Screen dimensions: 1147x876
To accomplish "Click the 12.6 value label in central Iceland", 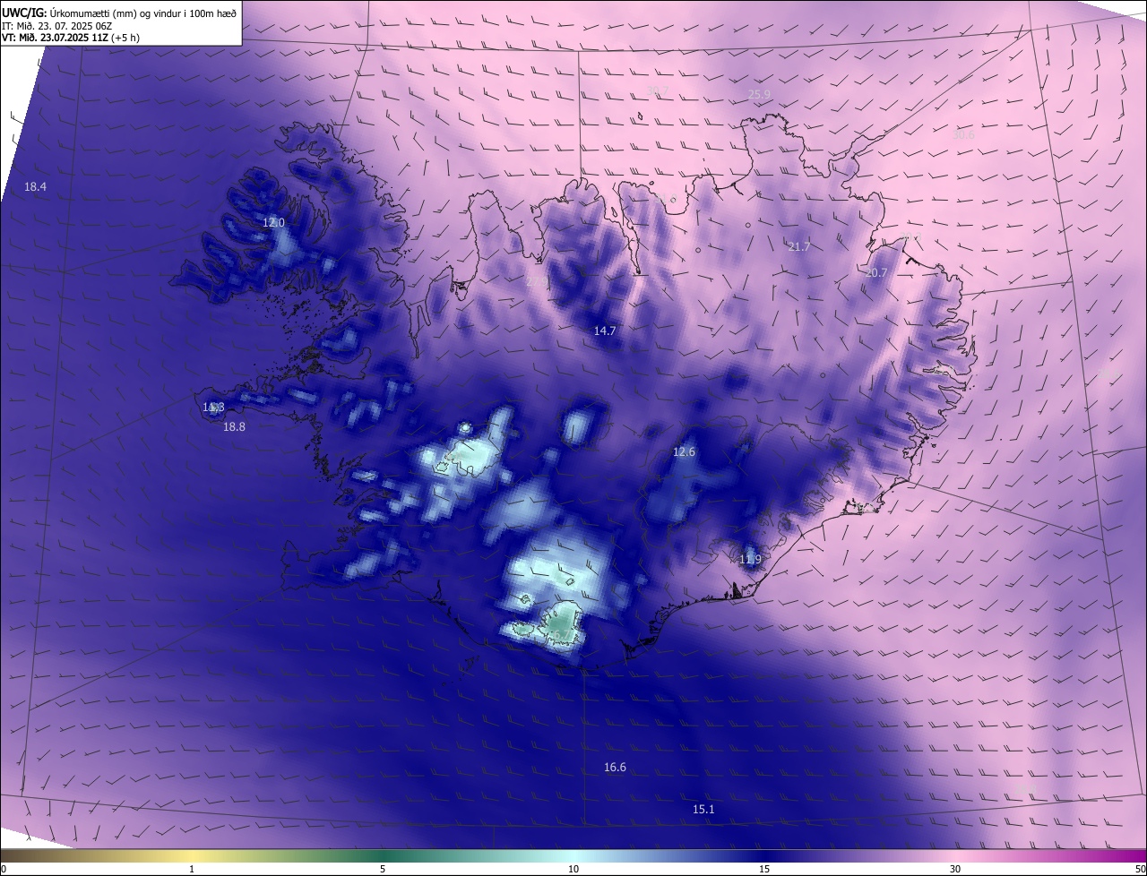I will pos(684,452).
